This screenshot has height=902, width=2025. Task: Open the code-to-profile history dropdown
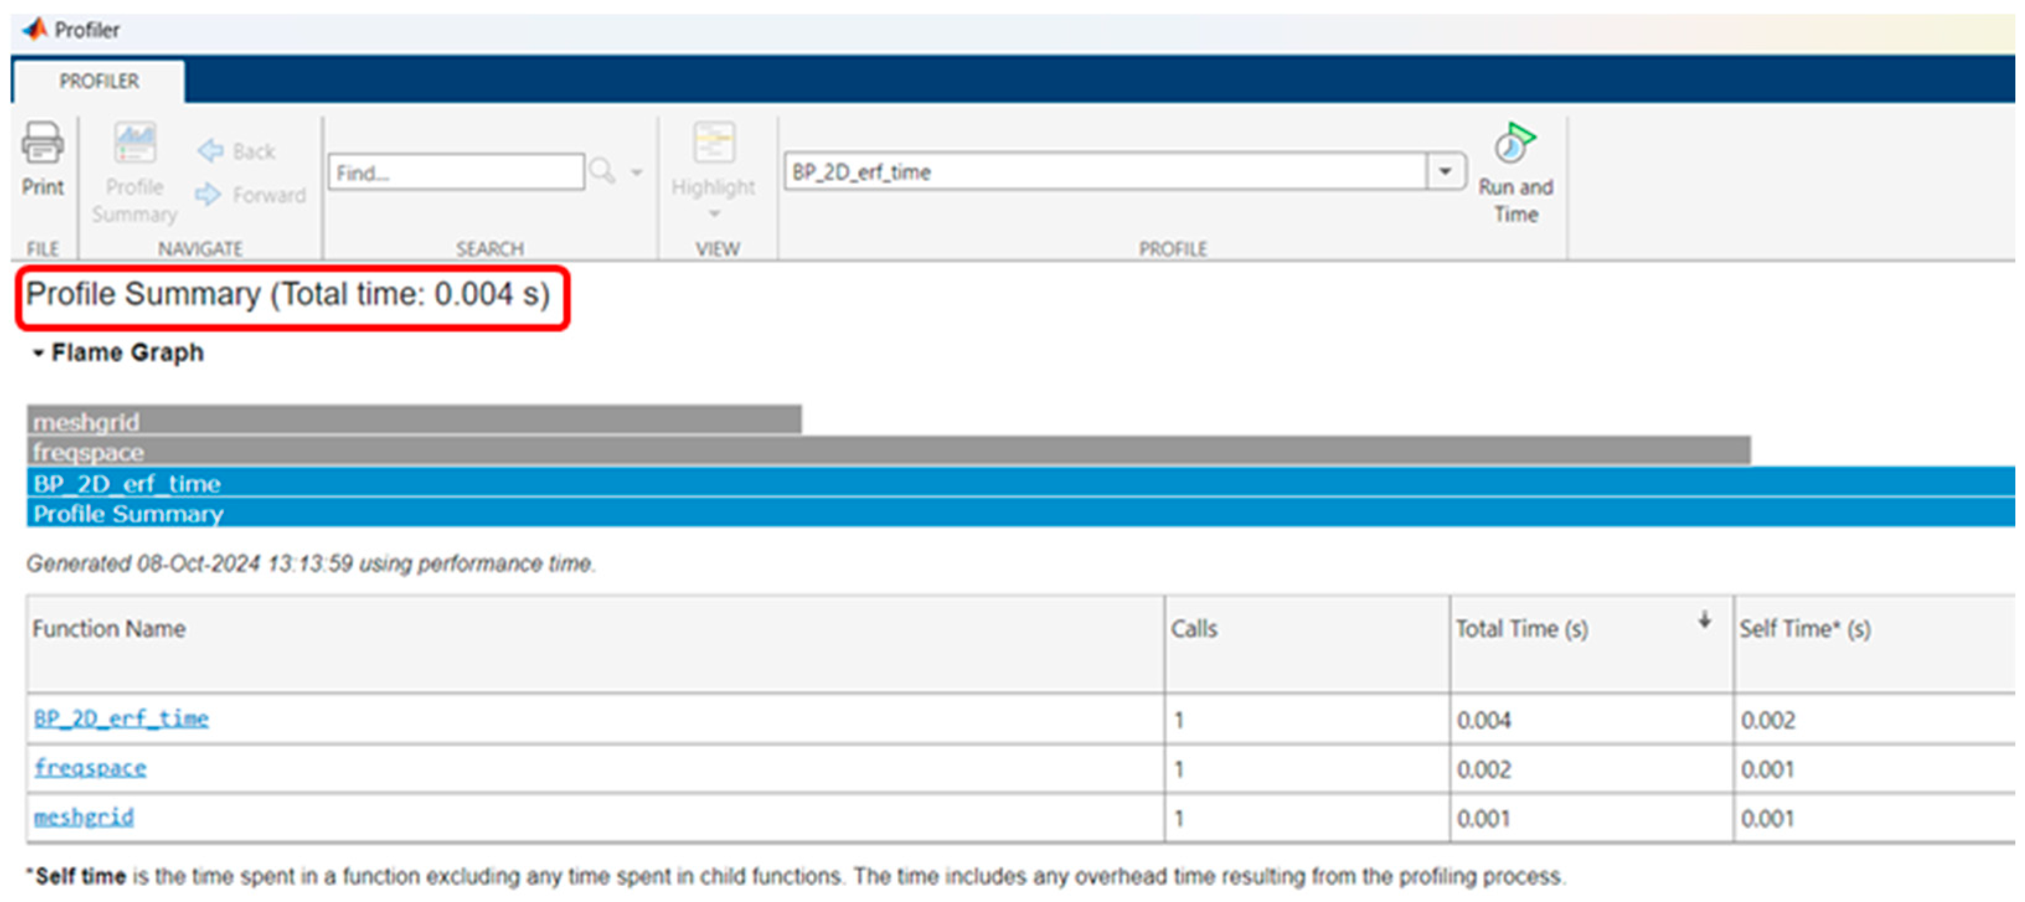(1445, 171)
